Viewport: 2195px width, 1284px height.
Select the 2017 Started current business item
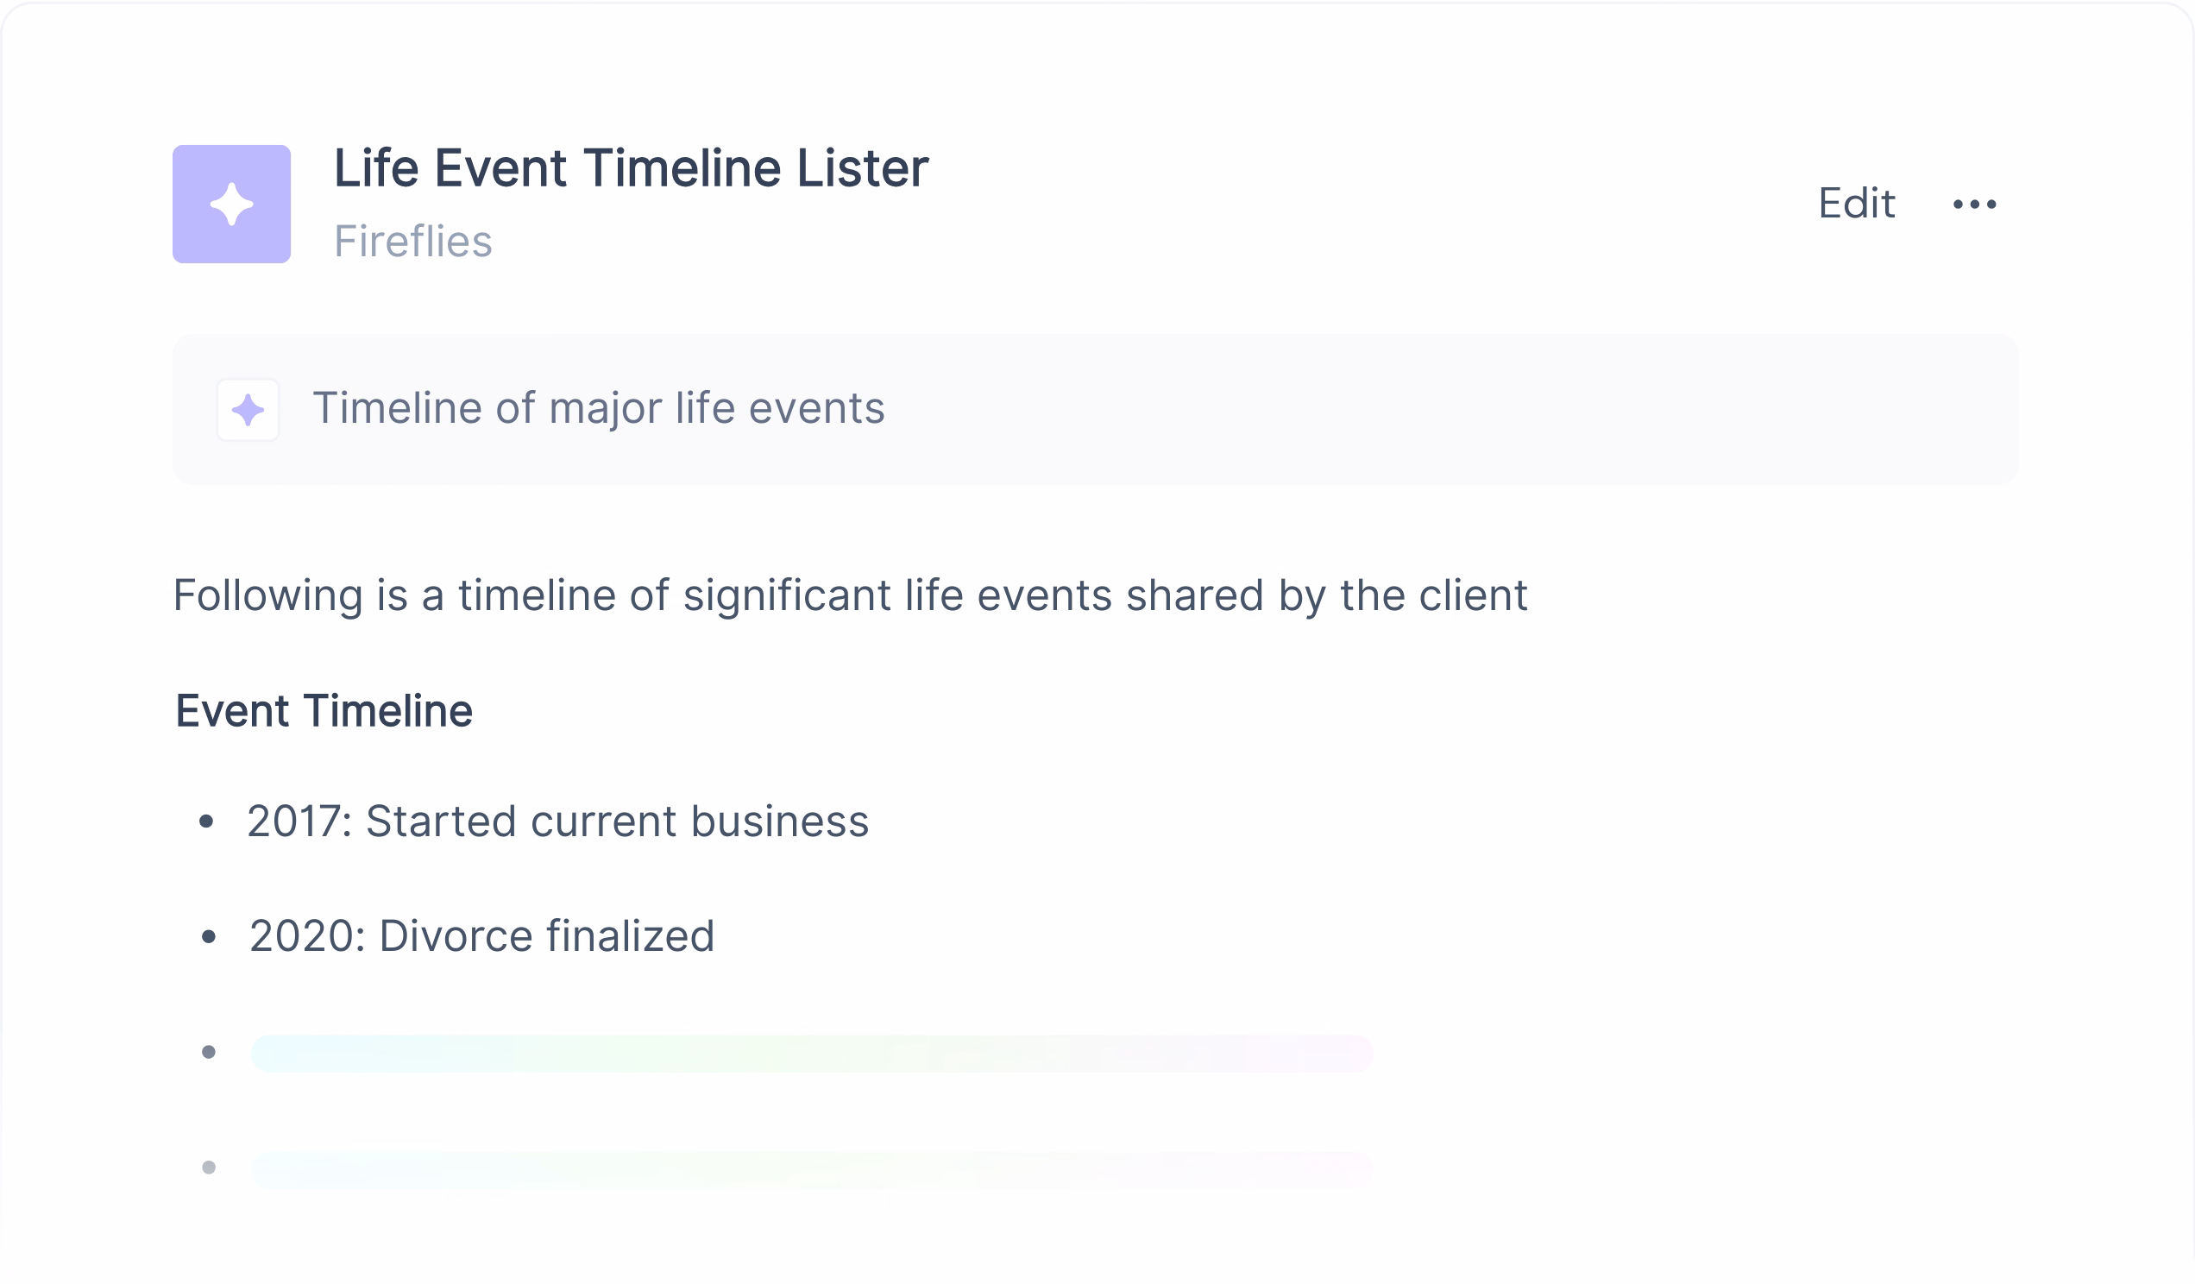(557, 821)
